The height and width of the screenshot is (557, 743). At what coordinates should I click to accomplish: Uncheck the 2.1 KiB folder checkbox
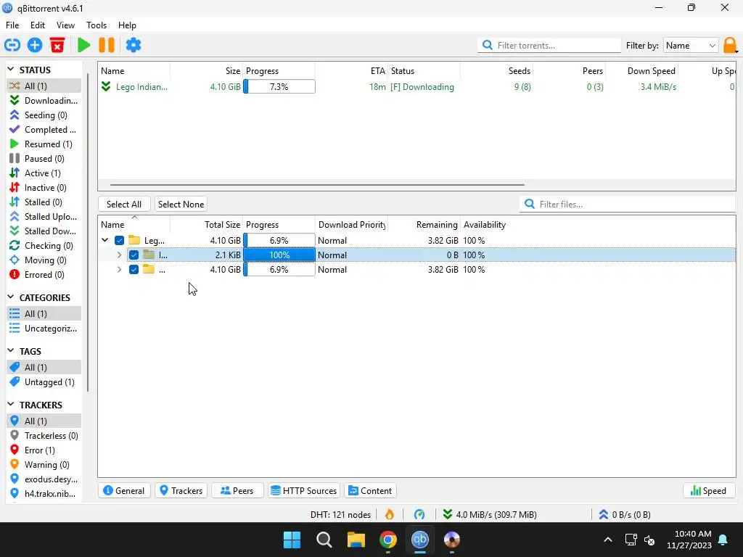[134, 255]
